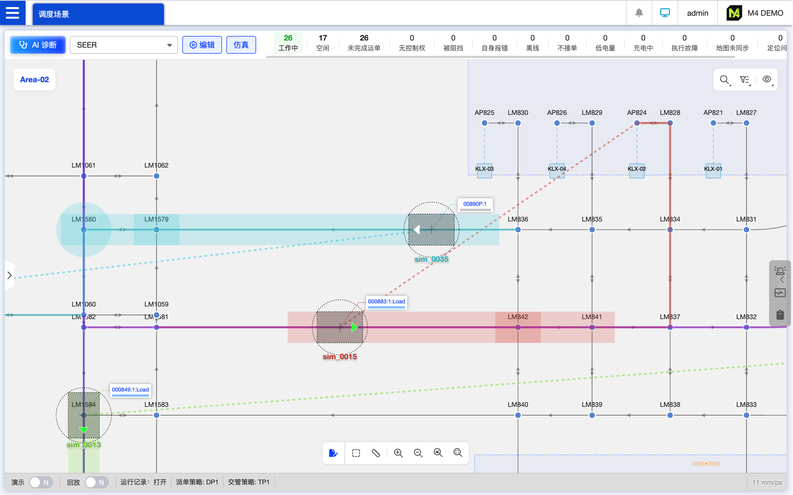This screenshot has height=495, width=793.
Task: Click the 仿真 simulation button
Action: (x=241, y=45)
